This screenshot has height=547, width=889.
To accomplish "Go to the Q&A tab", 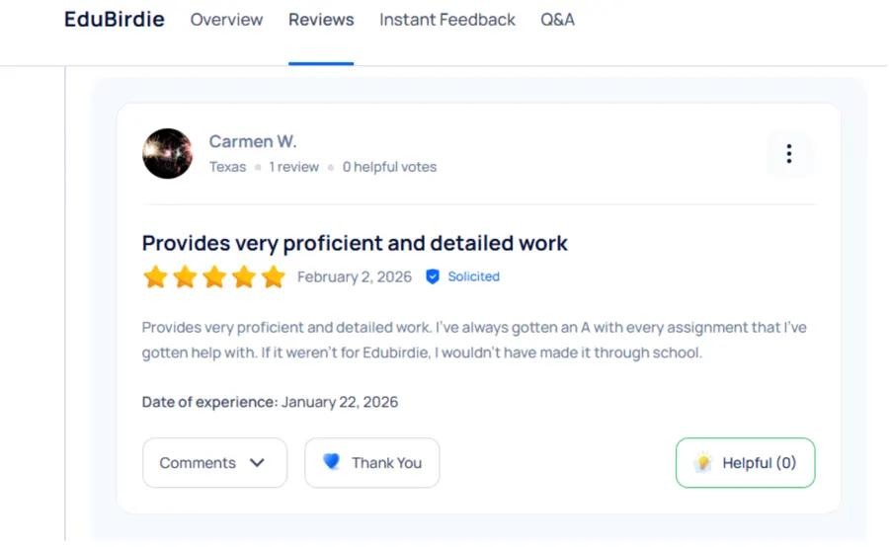I will (557, 20).
